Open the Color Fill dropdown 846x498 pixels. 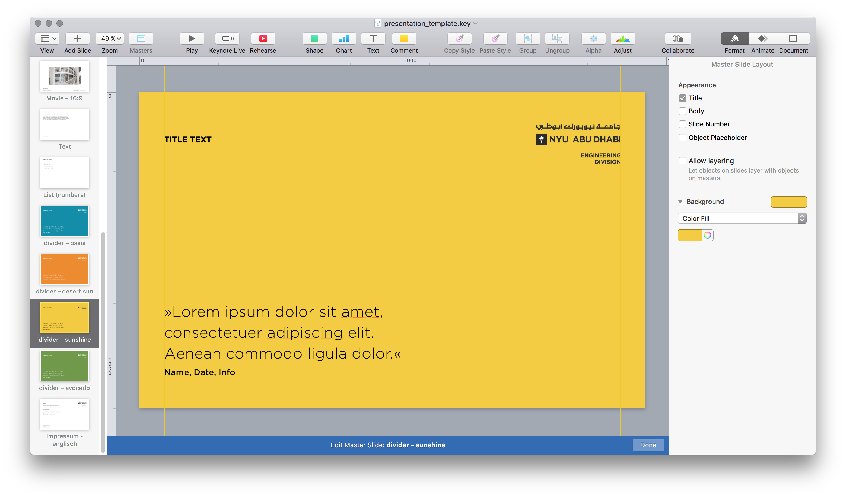(742, 218)
